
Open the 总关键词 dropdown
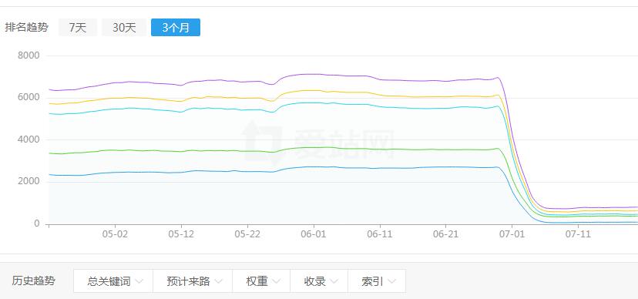click(x=113, y=281)
